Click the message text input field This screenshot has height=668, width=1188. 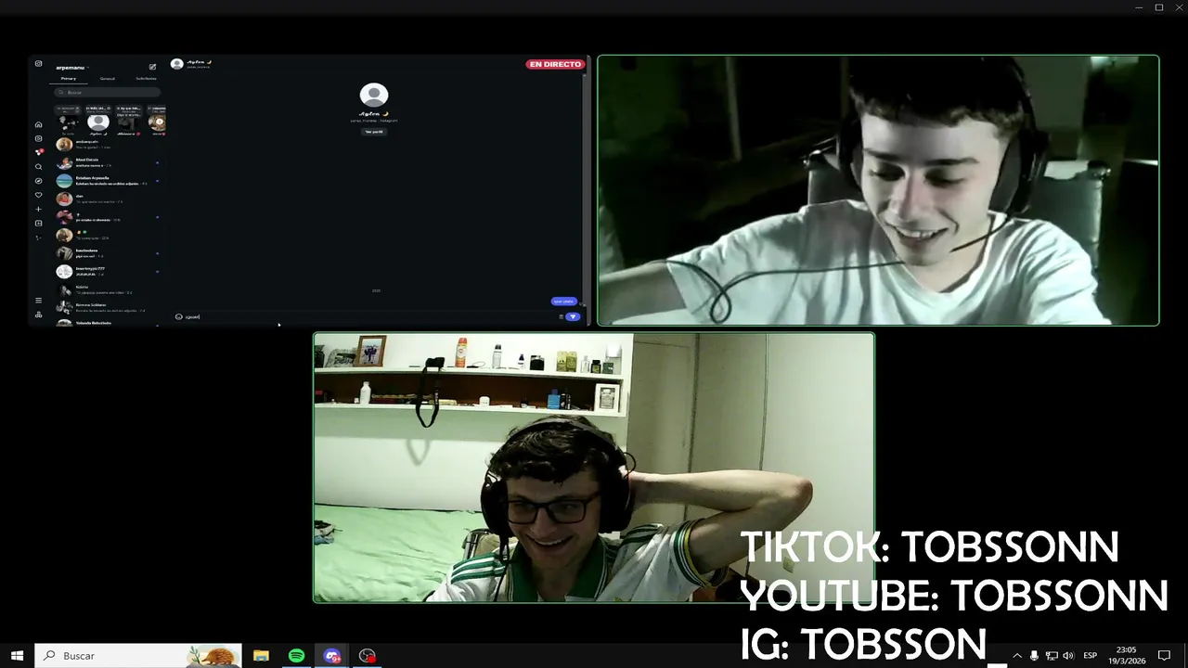point(371,316)
